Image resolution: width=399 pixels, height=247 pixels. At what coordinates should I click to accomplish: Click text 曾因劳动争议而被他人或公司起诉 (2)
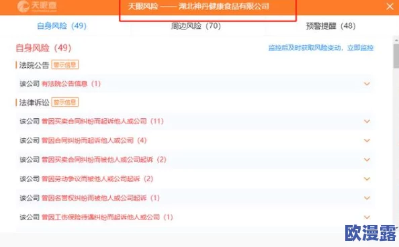click(97, 179)
